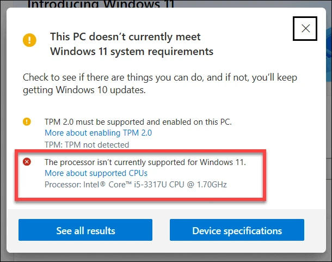Click the Intel Core i5-3317U processor detail
Screen dimensions: 332x262
coord(136,185)
